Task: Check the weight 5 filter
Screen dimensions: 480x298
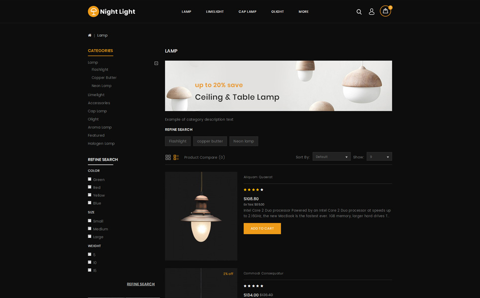Action: (90, 254)
